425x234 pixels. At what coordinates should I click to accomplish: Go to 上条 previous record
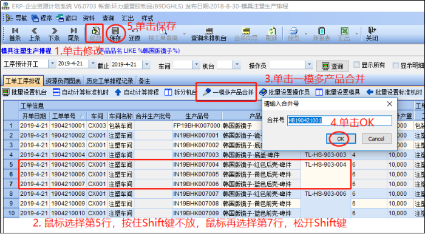[x=35, y=34]
